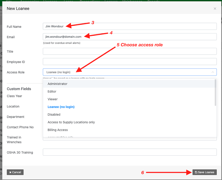222x180 pixels.
Task: Open the Reports menu at the top
Action: 153,1
